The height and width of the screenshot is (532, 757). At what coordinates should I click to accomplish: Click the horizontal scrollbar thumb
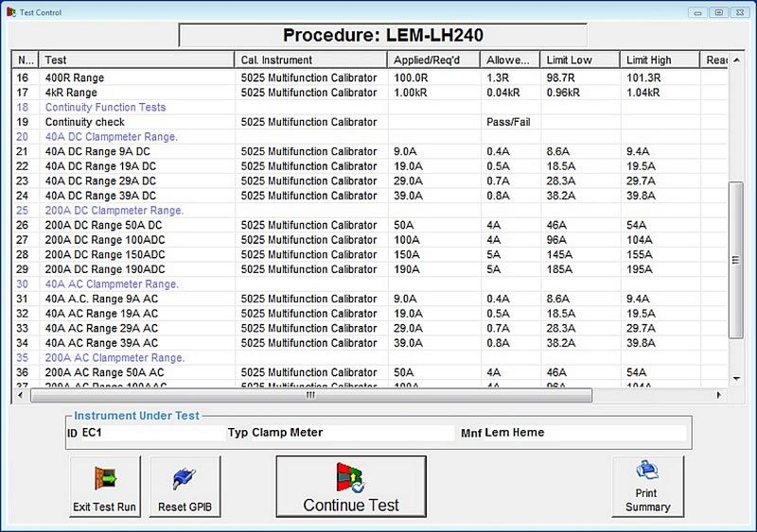(311, 395)
